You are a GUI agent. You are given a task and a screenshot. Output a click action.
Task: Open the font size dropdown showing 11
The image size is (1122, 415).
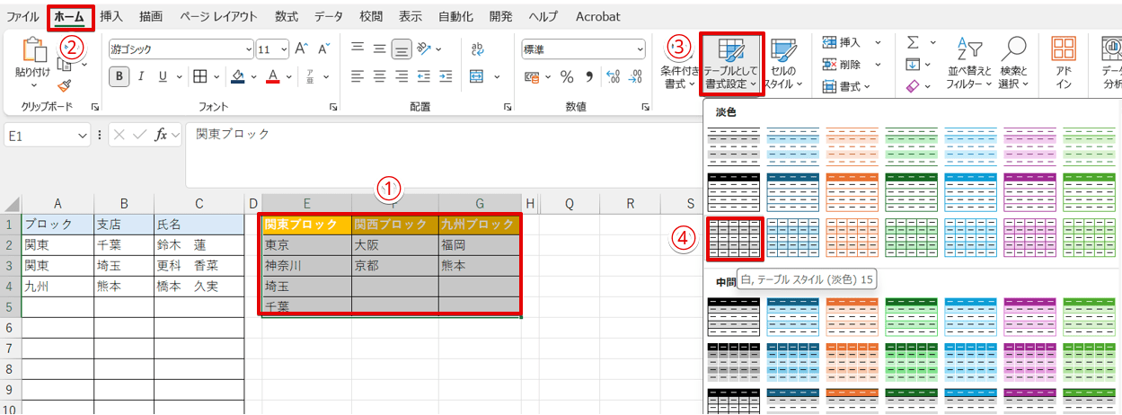tap(284, 49)
